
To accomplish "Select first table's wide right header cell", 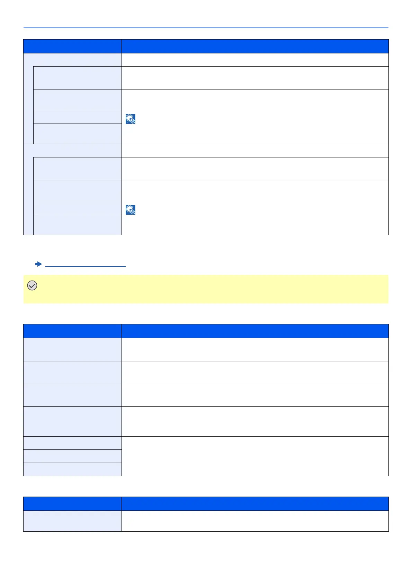I will [x=255, y=46].
